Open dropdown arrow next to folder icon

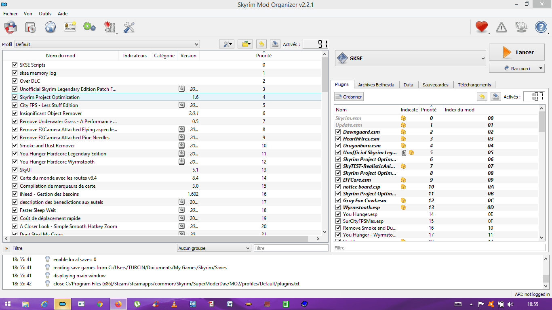point(250,44)
